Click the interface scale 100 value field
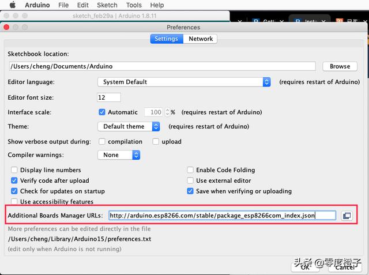 click(155, 112)
